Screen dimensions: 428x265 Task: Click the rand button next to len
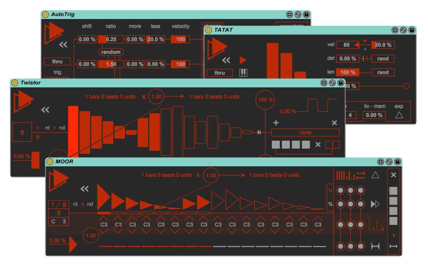coord(383,72)
